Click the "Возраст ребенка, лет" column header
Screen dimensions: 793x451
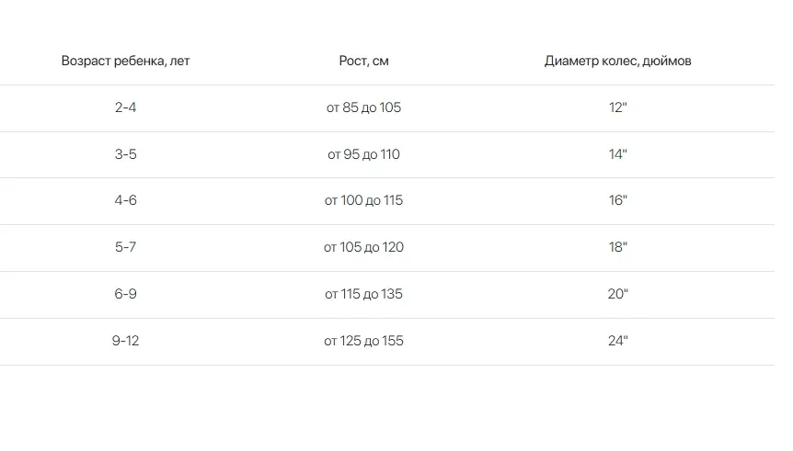coord(126,62)
